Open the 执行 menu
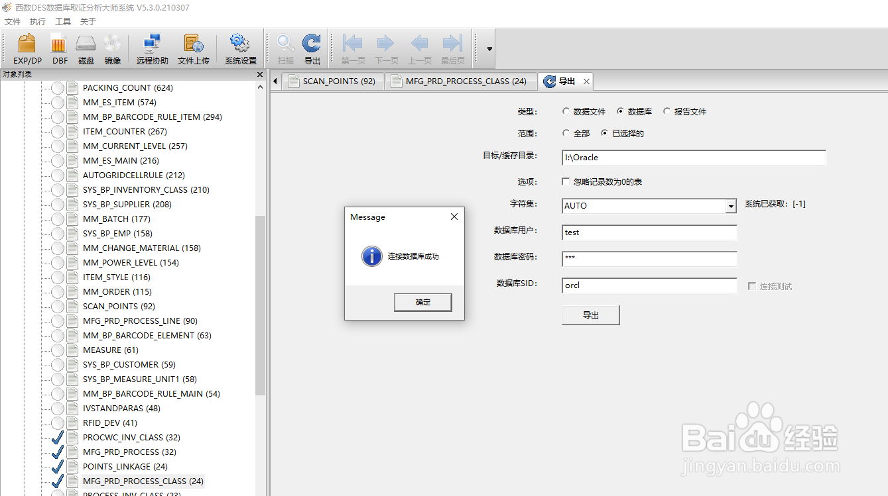The image size is (888, 496). pos(37,21)
